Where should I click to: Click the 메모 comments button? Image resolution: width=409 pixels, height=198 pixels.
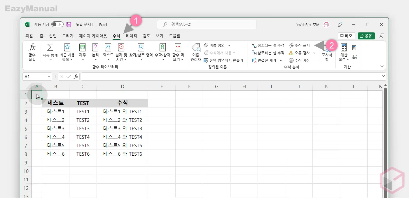coord(346,36)
